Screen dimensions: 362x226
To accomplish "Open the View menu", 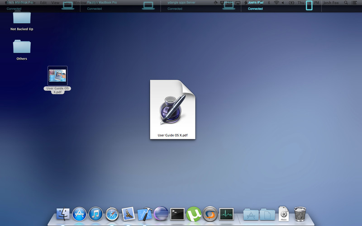I will [55, 3].
